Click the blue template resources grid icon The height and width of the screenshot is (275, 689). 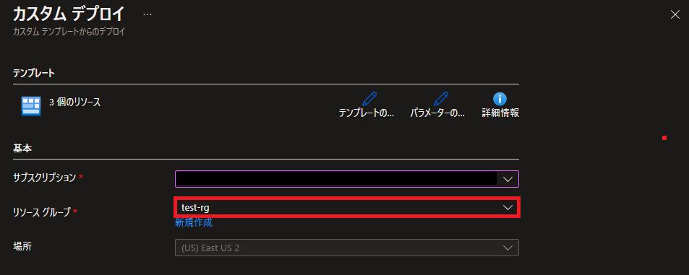[x=31, y=106]
